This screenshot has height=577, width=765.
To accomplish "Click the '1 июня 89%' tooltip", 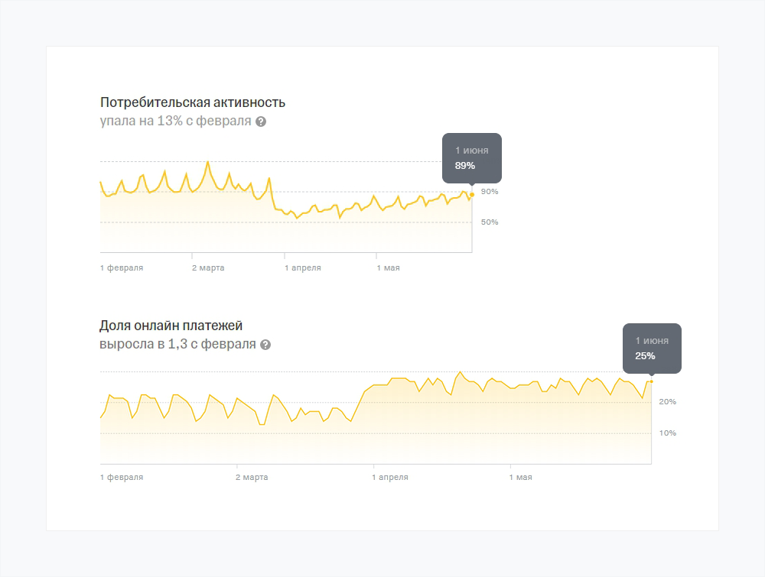I will tap(471, 157).
